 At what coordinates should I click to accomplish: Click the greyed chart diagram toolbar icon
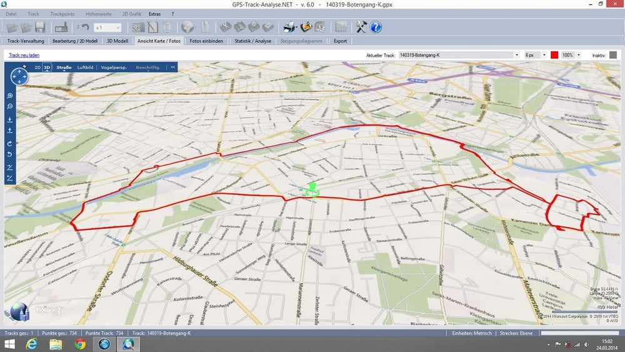(x=341, y=27)
